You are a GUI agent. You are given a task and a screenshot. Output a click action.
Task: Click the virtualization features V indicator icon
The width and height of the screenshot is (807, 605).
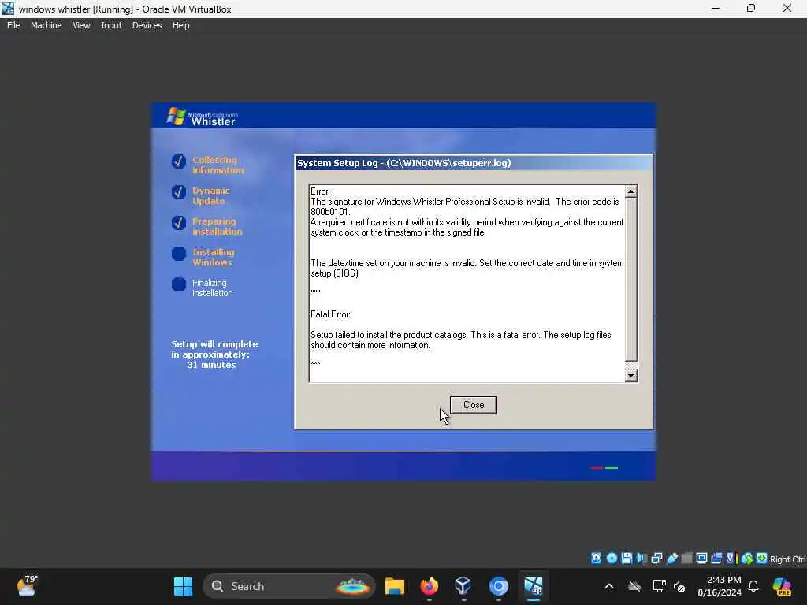[731, 559]
